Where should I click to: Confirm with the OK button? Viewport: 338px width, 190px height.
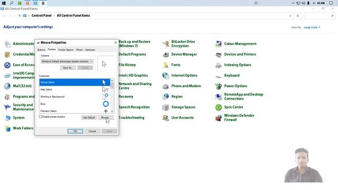coord(75,131)
